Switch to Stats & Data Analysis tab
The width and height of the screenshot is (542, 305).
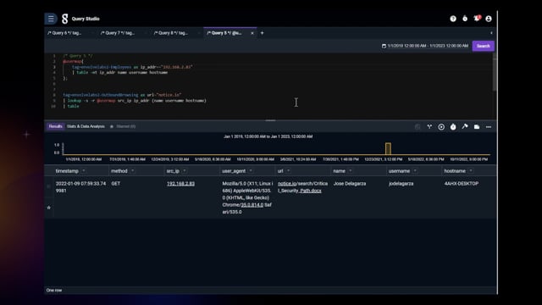coord(86,126)
